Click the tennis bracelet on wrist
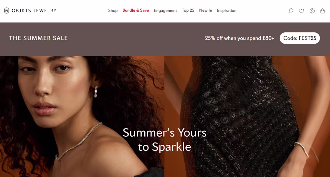Viewport: 330px width, 177px height. (302, 149)
